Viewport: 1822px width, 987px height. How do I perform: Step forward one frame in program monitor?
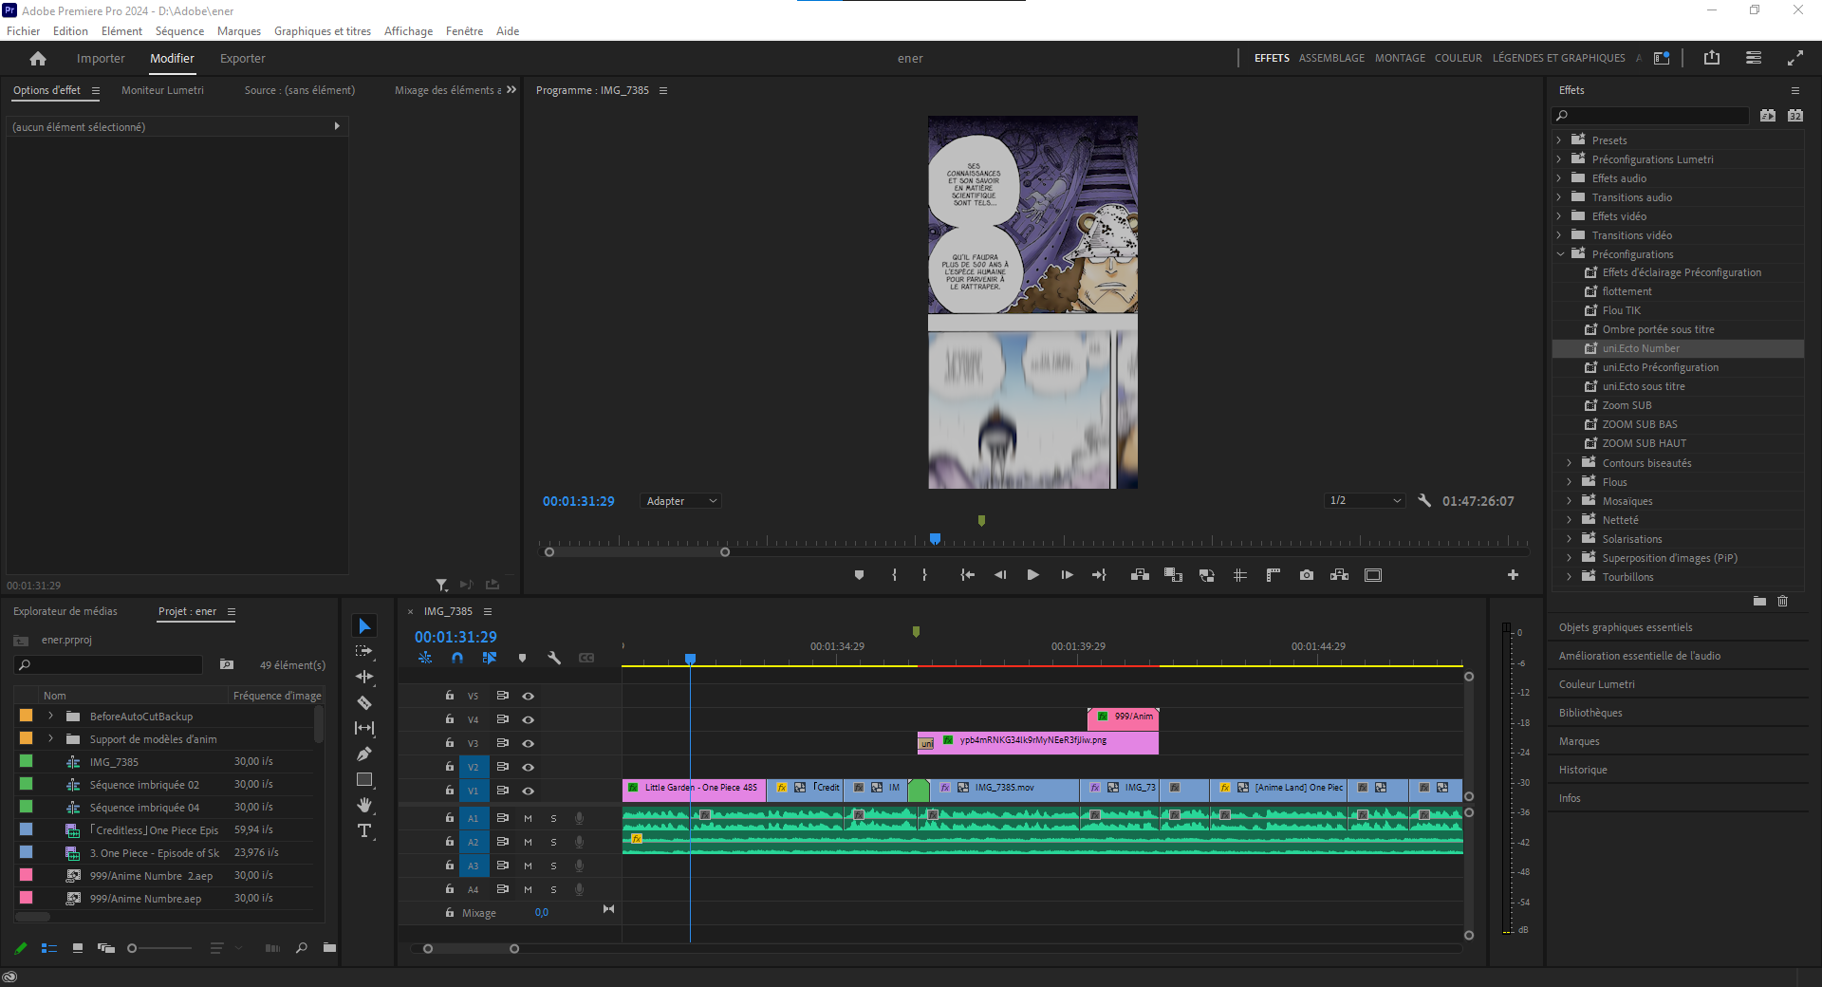[x=1067, y=575]
